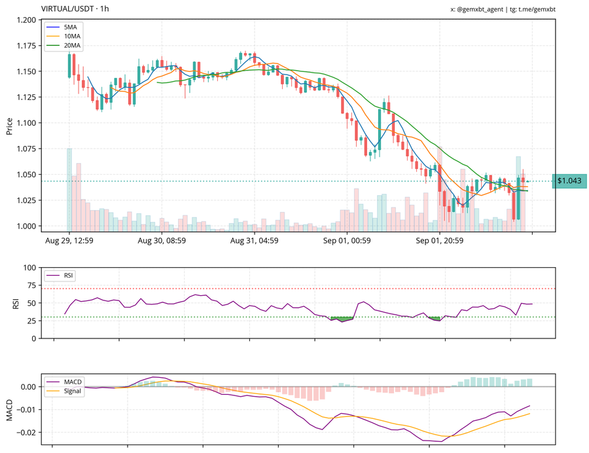Select the 5MA legend entry
The width and height of the screenshot is (589, 453).
click(62, 27)
